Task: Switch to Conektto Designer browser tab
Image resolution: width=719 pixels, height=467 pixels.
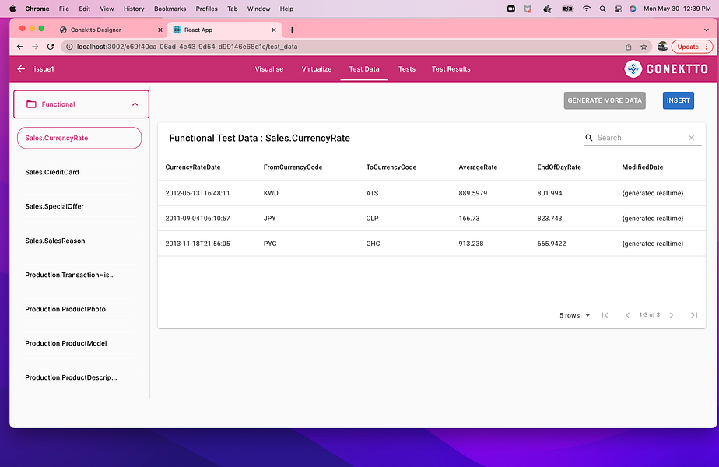Action: (x=111, y=30)
